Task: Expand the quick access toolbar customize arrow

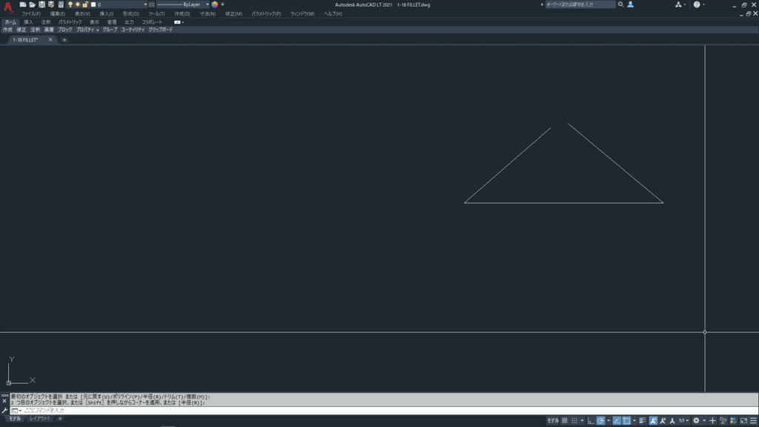Action: [222, 4]
